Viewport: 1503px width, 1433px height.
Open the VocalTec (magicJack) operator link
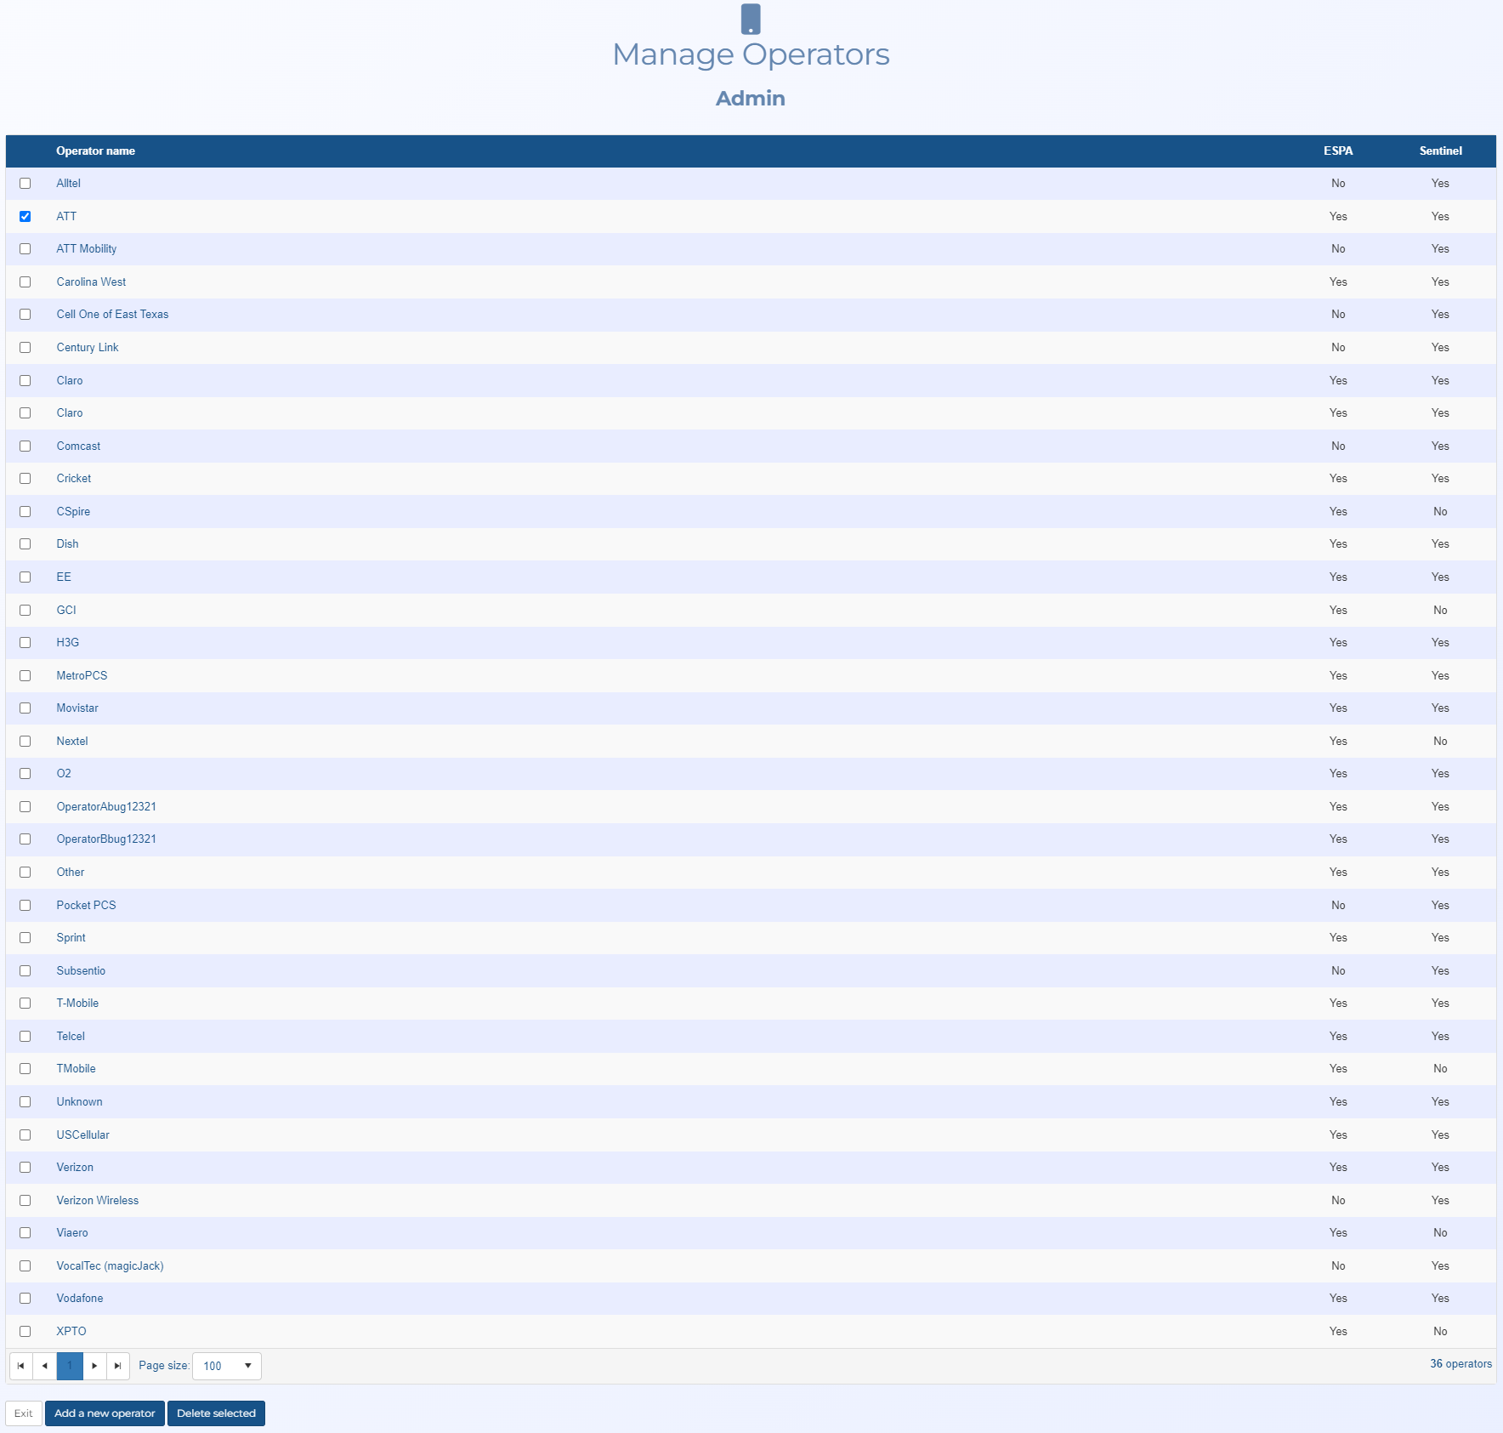pos(110,1266)
